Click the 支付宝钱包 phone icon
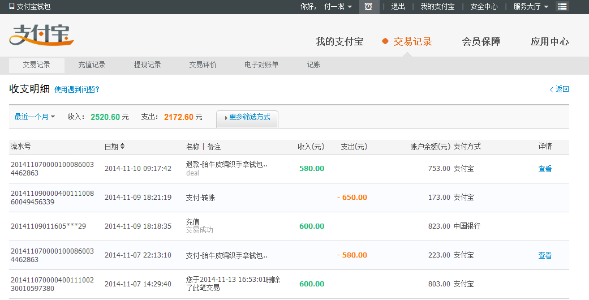Screen dimensions: 589x300 [x=12, y=7]
